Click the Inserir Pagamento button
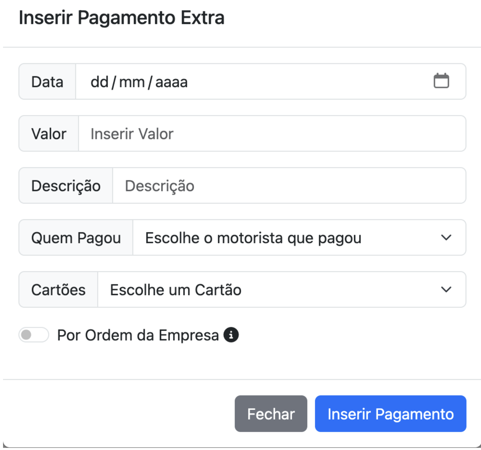 pos(391,414)
